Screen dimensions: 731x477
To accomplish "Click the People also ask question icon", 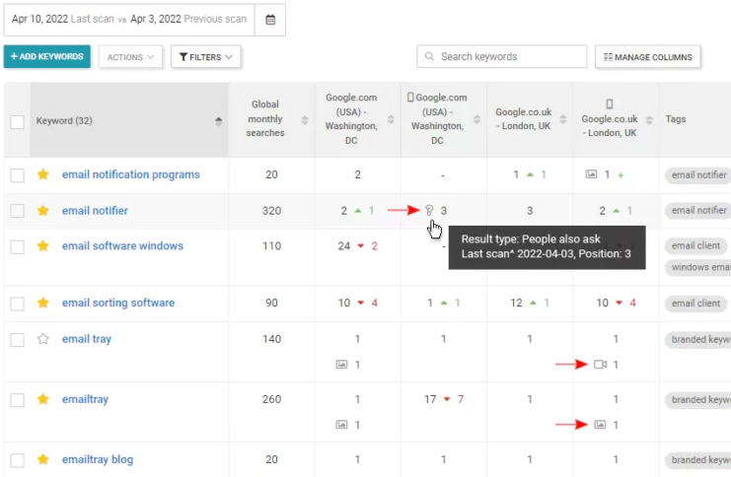I will click(x=429, y=210).
